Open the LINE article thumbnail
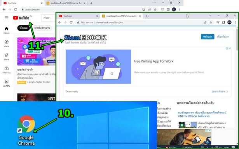 point(188,125)
